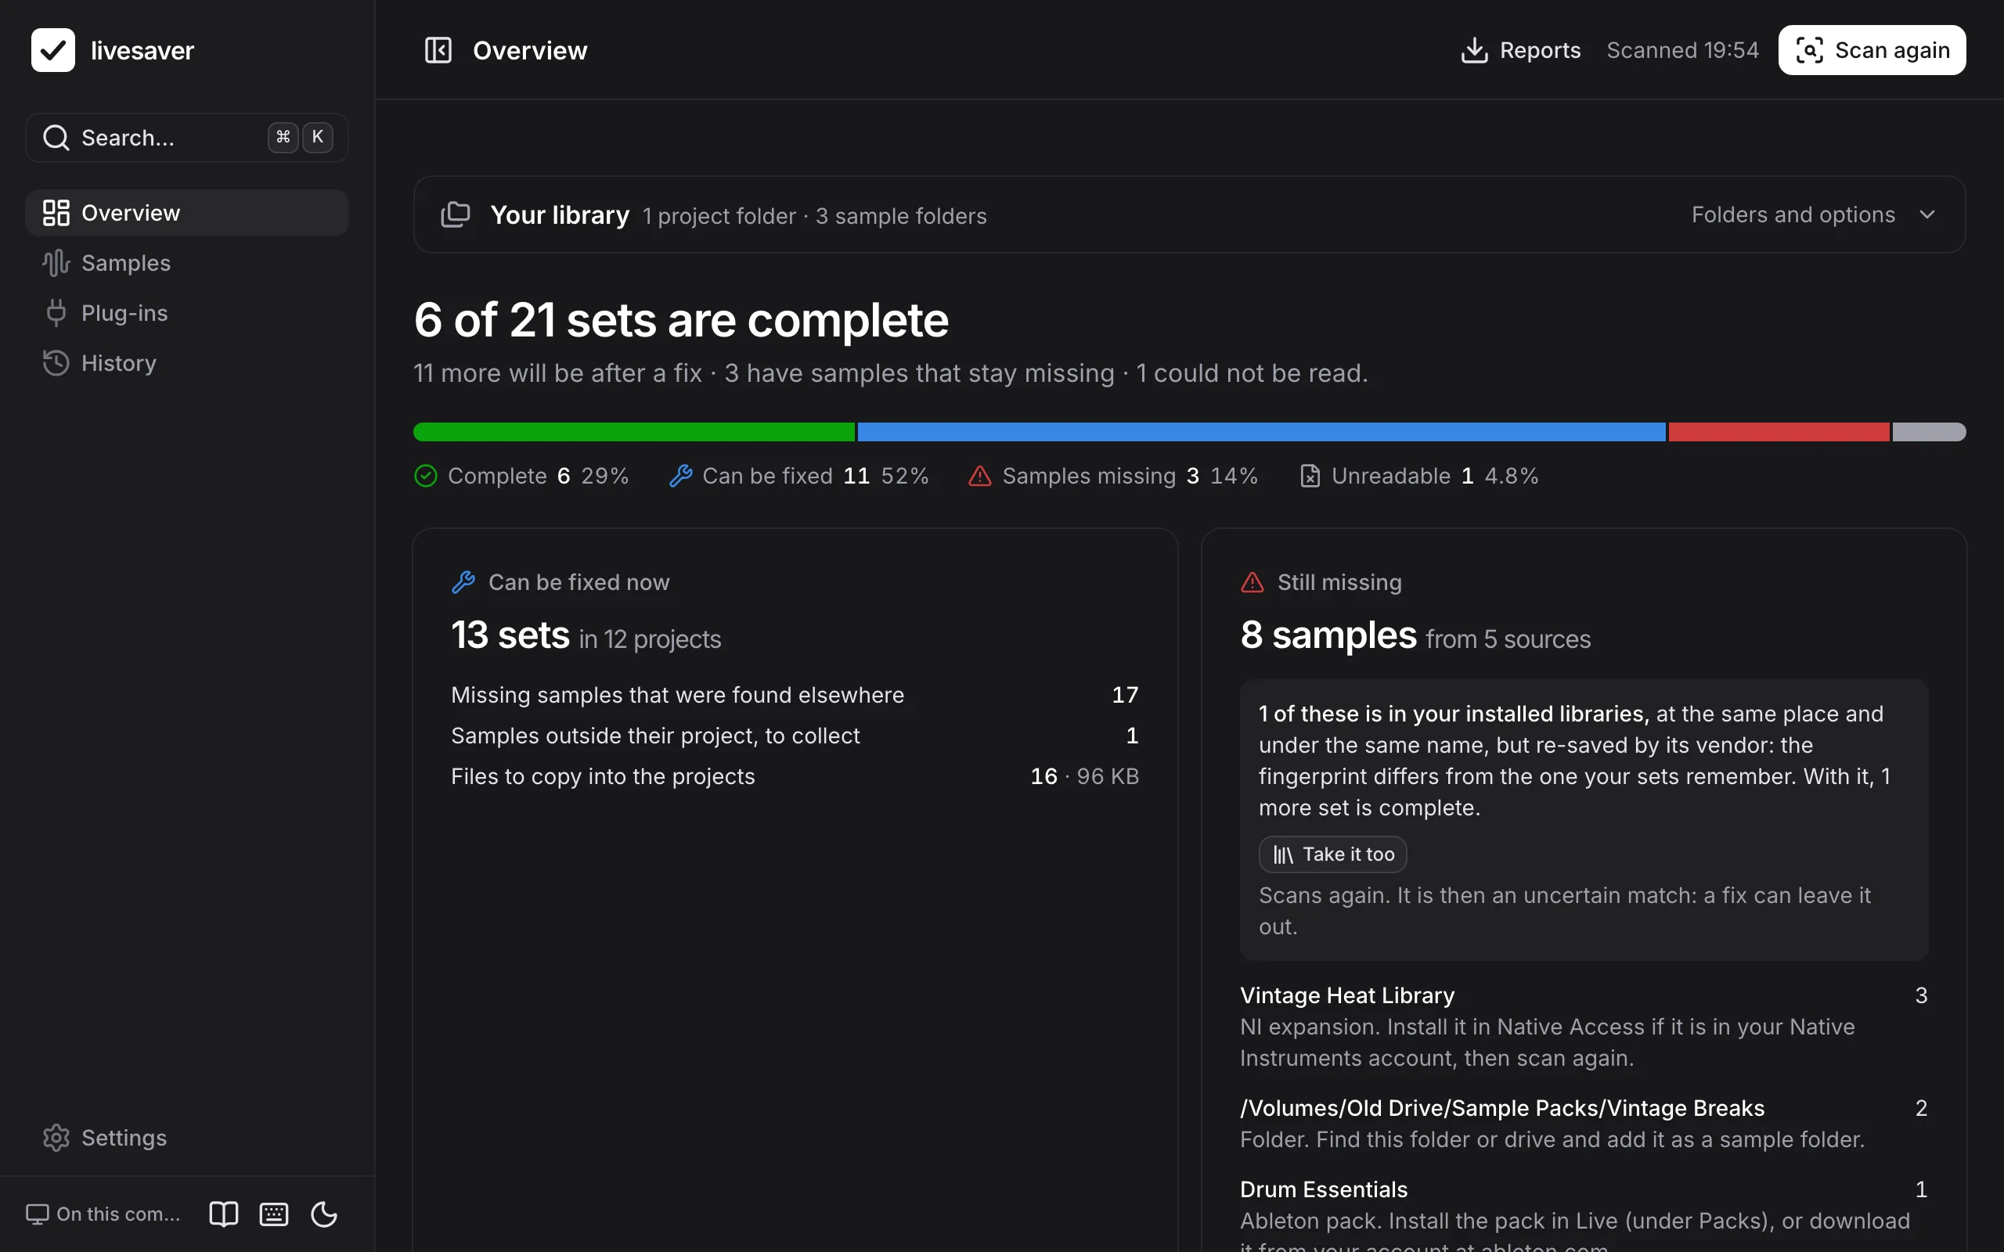
Task: Click the Settings gear icon
Action: click(56, 1138)
